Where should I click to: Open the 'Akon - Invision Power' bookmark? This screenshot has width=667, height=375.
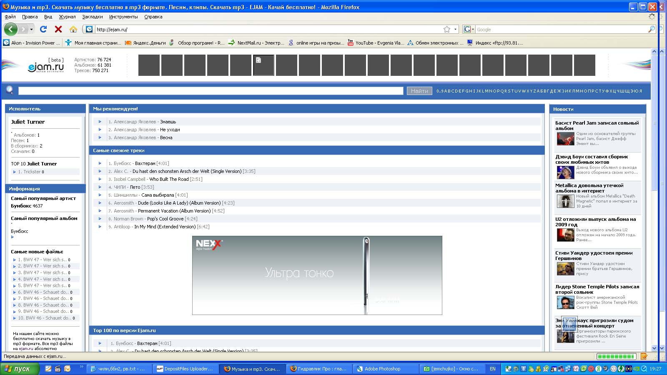32,42
